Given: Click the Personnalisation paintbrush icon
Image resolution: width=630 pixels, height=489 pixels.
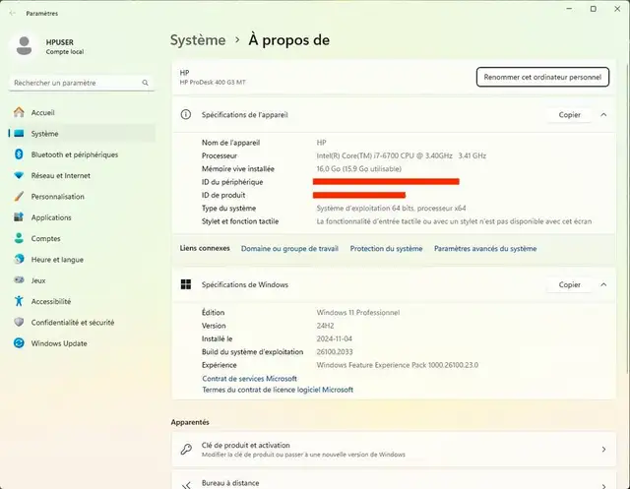Looking at the screenshot, I should click(19, 197).
